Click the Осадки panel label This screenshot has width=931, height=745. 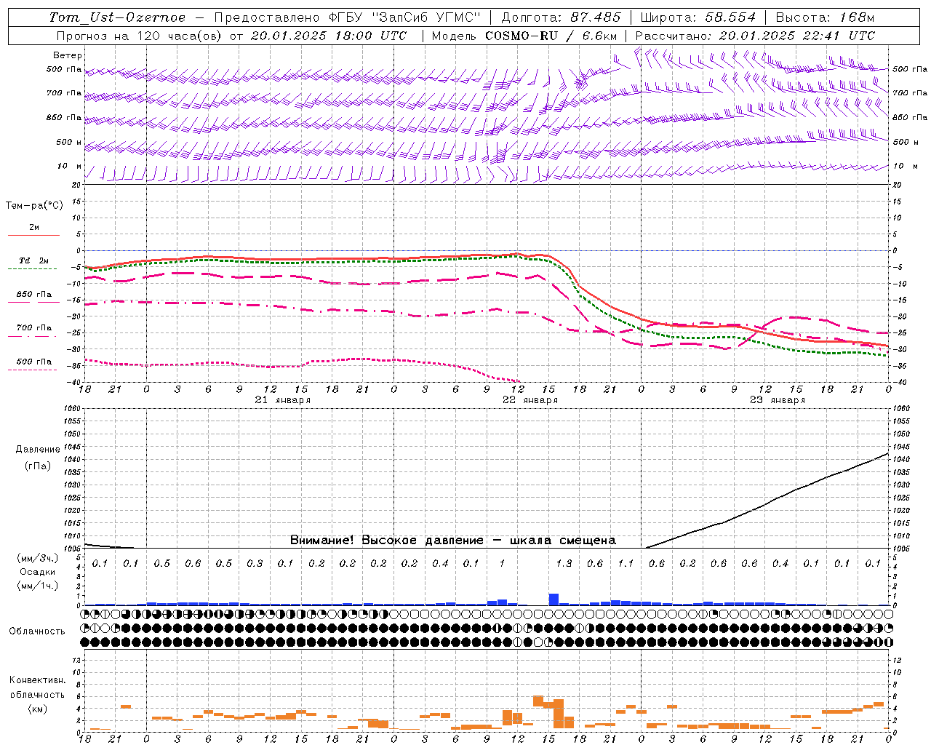click(x=38, y=572)
